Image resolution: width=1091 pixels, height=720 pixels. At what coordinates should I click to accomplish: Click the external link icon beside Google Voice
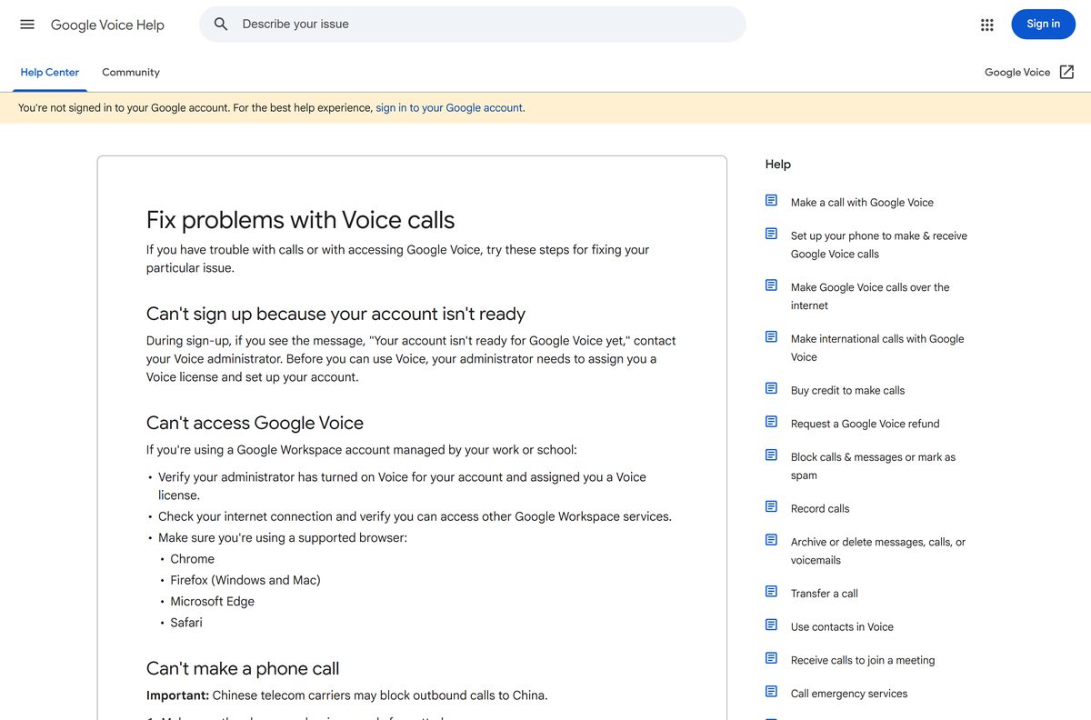[1067, 72]
